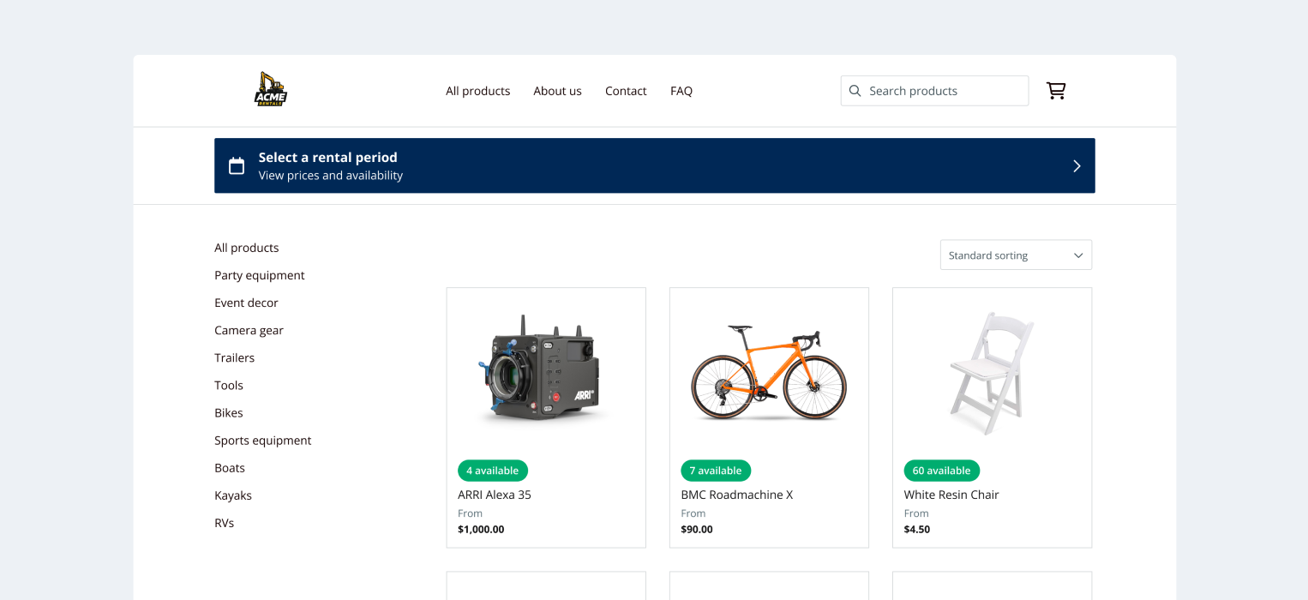This screenshot has height=600, width=1308.
Task: Select RVs category
Action: pos(224,523)
